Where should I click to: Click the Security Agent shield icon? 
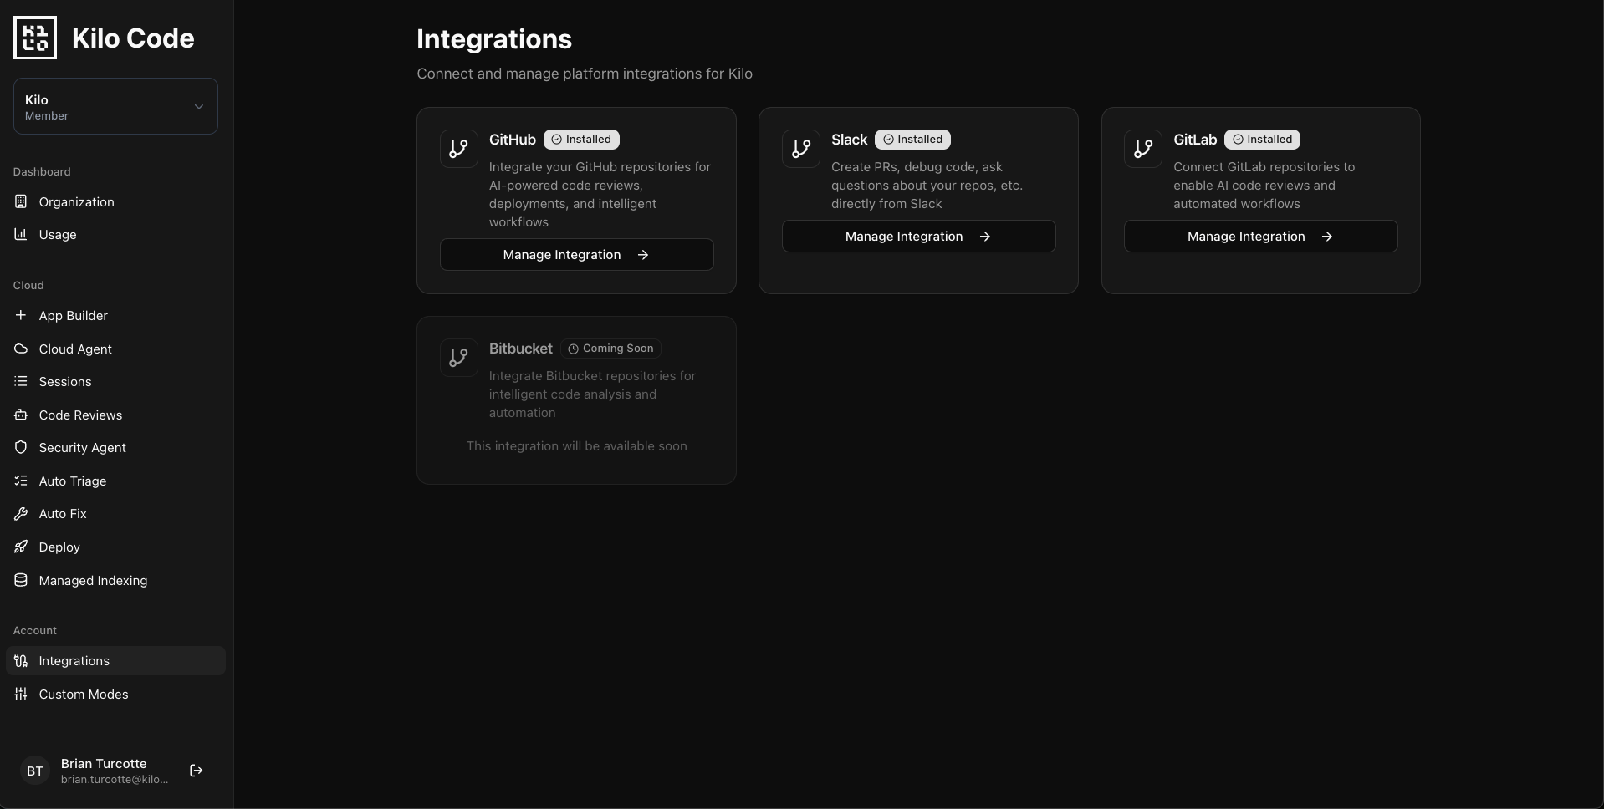coord(21,447)
